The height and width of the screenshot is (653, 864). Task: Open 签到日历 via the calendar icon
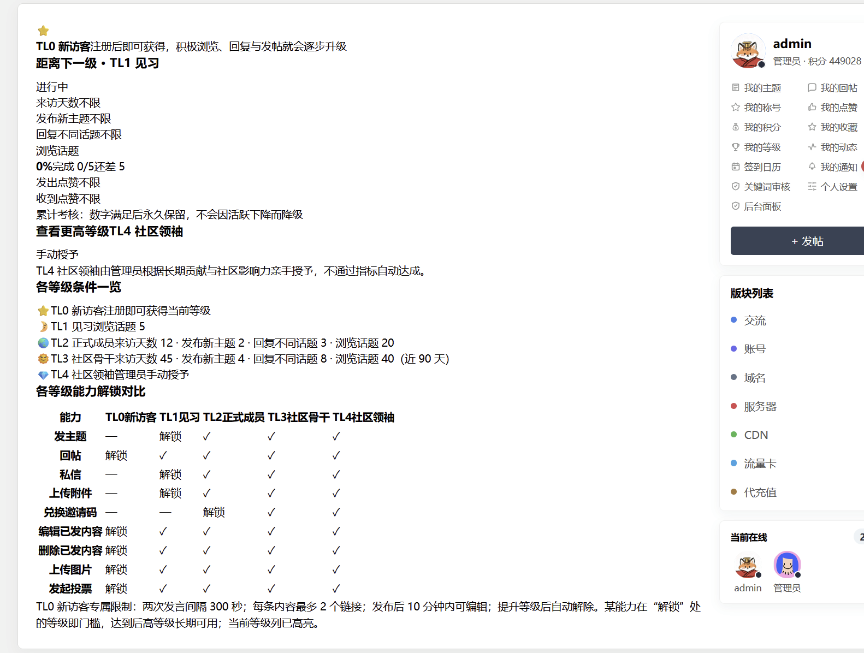tap(736, 167)
